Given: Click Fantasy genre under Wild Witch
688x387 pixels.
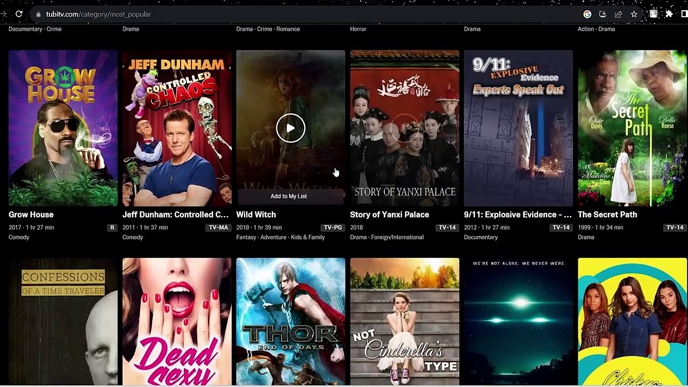Looking at the screenshot, I should [x=246, y=237].
